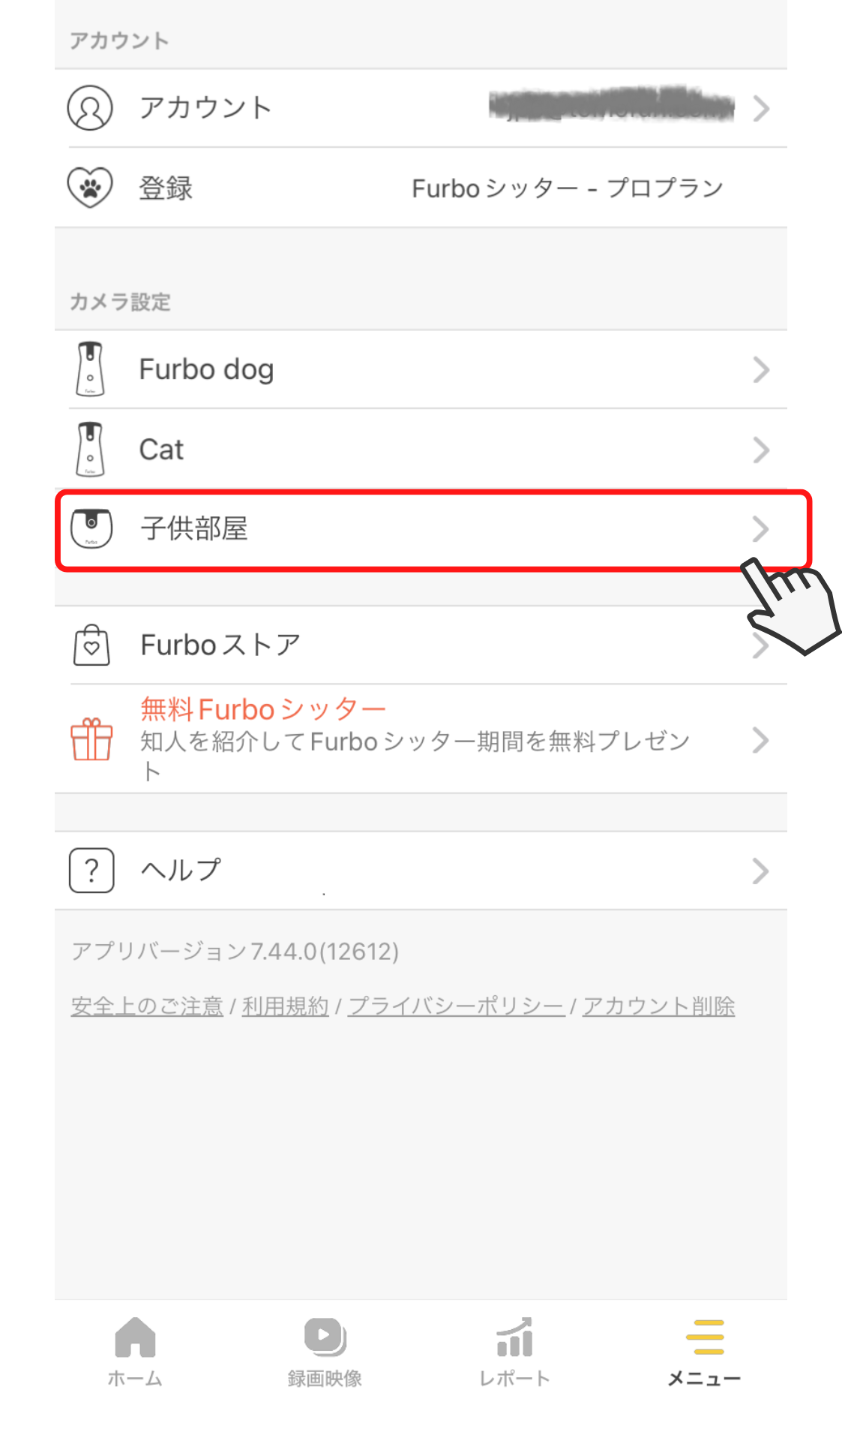Viewport: 842px width, 1441px height.
Task: Tap the アカウント削除 link
Action: pos(658,1006)
